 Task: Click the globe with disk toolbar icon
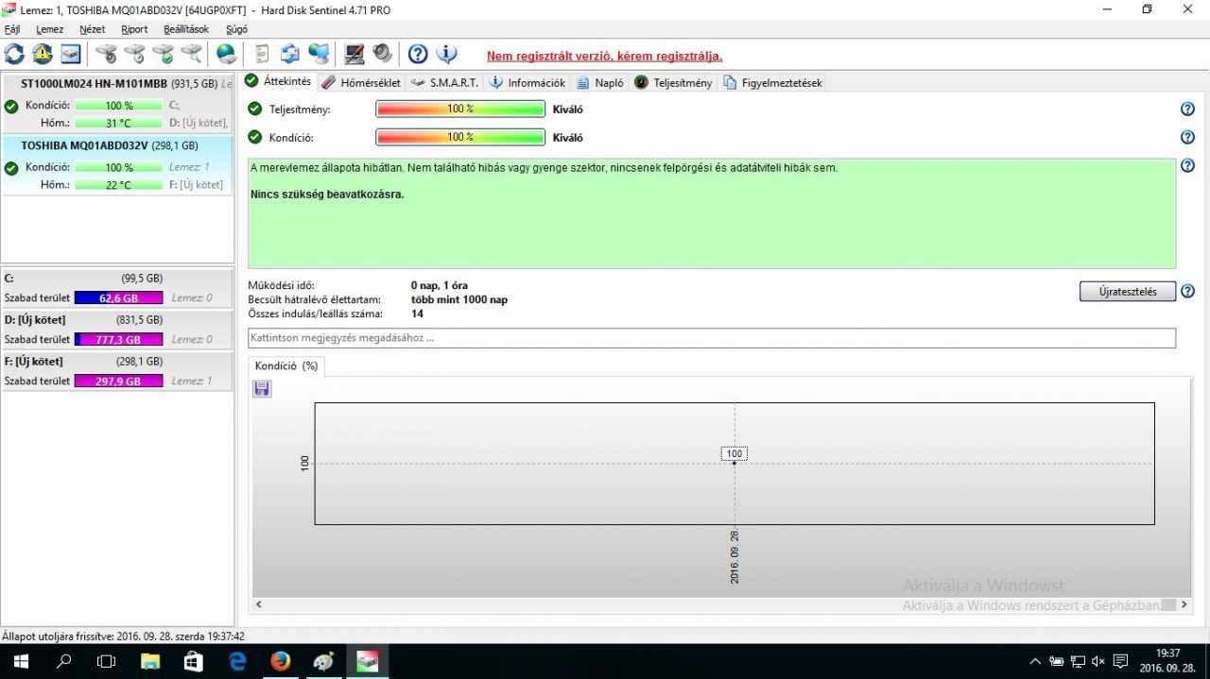[227, 54]
